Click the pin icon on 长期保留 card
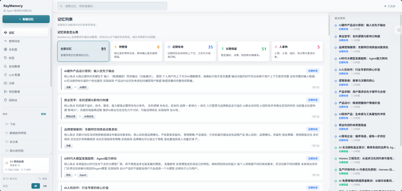Screen dimensions: 402x191 pyautogui.click(x=223, y=48)
